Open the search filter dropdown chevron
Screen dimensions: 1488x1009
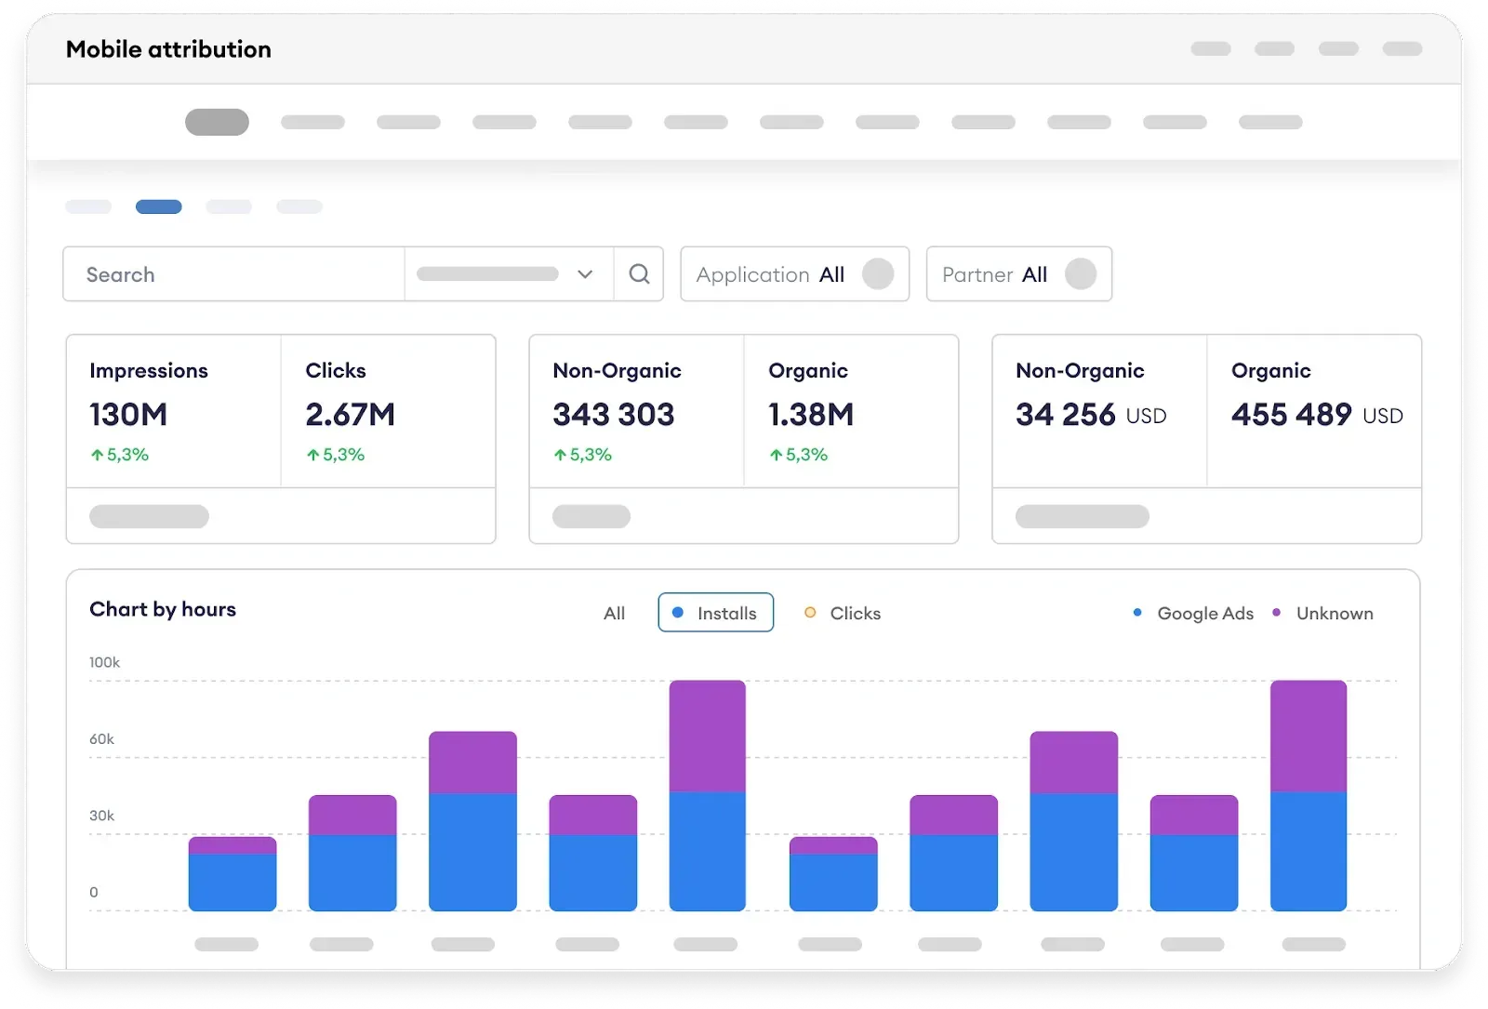coord(585,274)
